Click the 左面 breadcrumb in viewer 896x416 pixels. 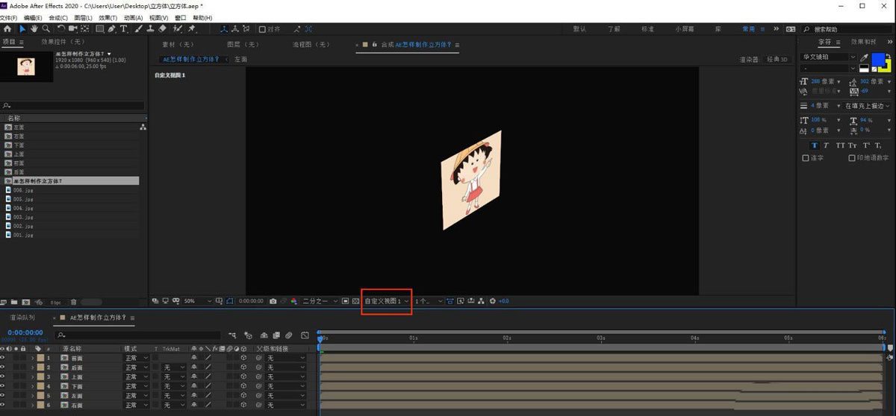pos(240,59)
